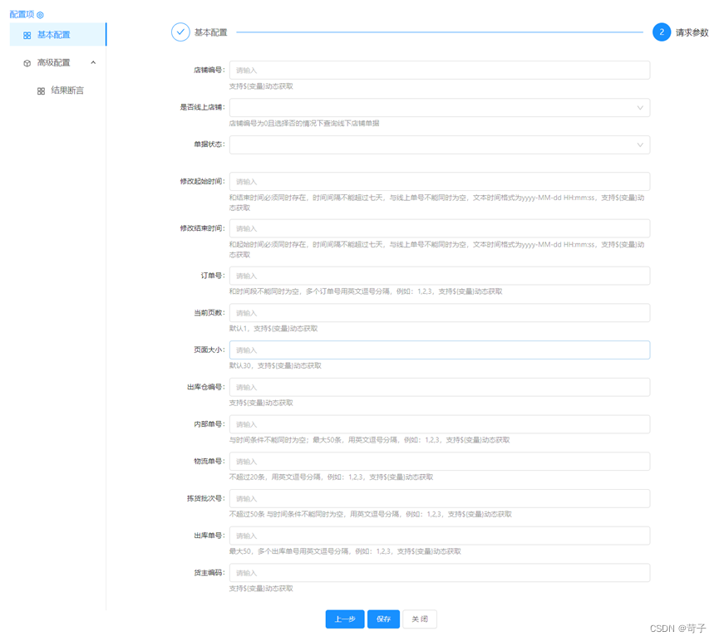This screenshot has width=719, height=641.
Task: Click hint starting 不超过50条
Action: [371, 514]
